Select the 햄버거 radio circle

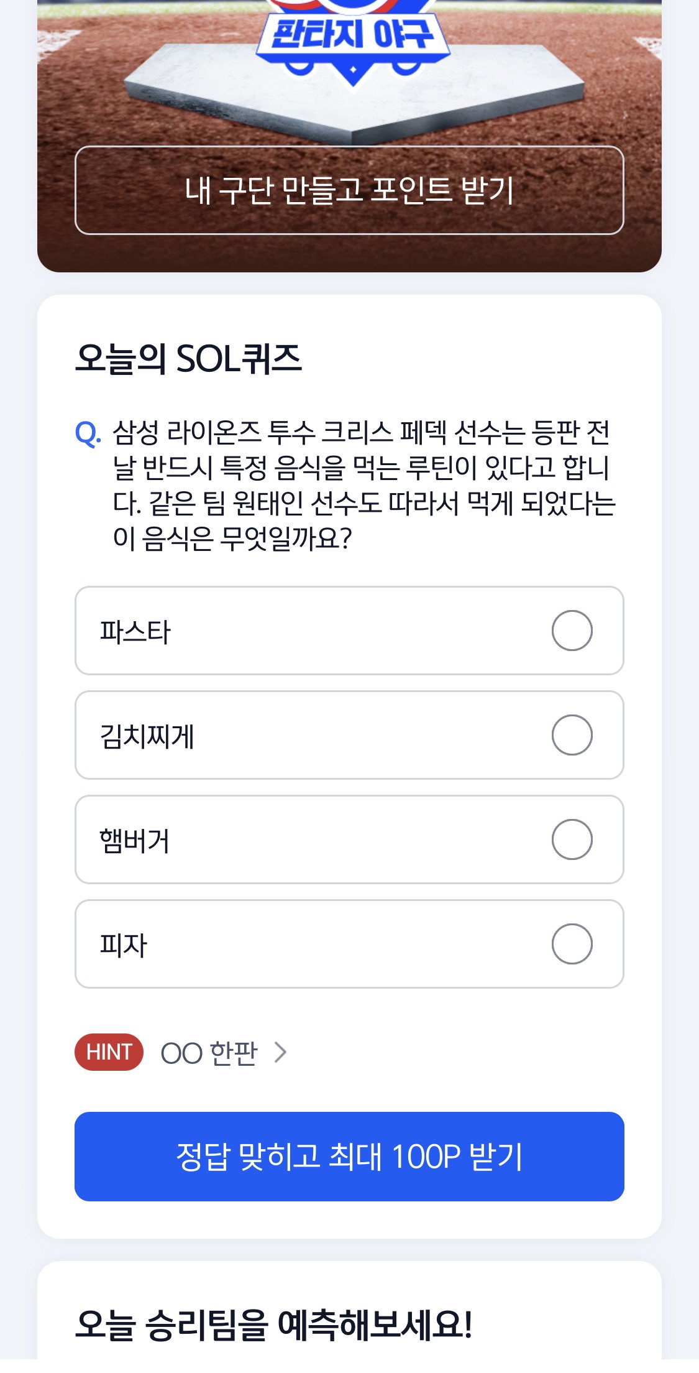[572, 839]
